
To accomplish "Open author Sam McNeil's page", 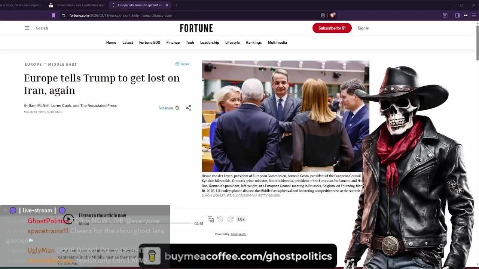I will (39, 106).
